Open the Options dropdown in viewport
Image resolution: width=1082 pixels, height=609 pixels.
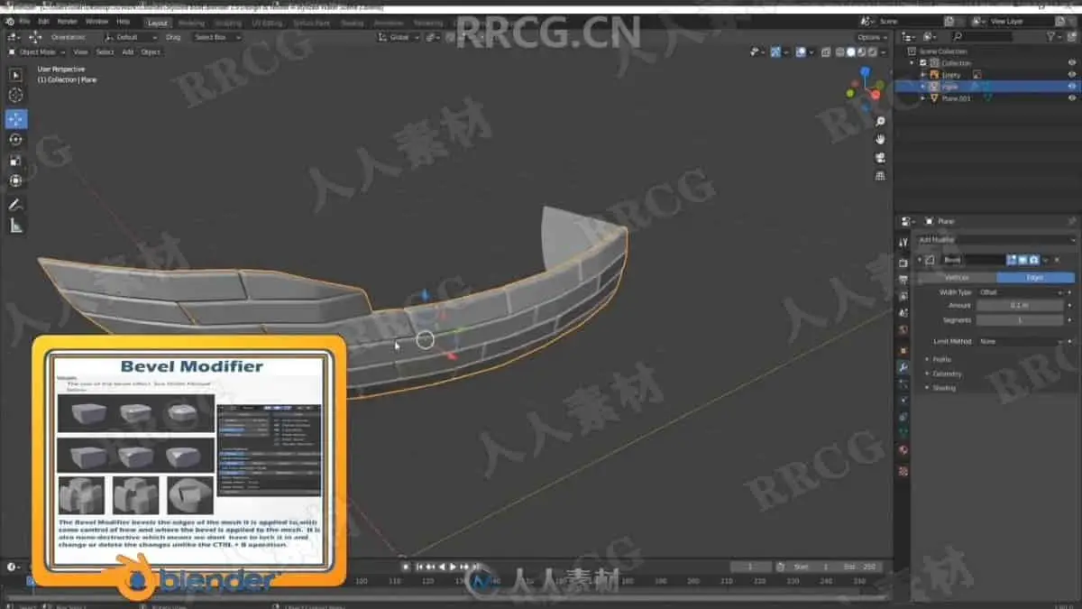point(873,37)
